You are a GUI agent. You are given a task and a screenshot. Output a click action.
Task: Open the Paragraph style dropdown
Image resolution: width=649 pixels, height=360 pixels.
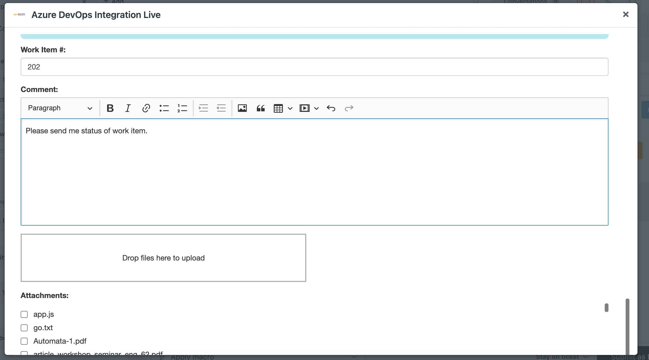pos(60,108)
